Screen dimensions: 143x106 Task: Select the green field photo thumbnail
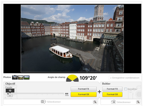point(27,78)
